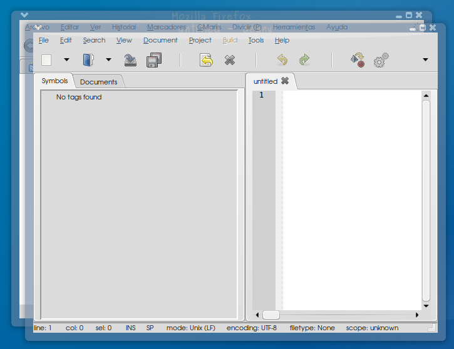454x349 pixels.
Task: Click the Open file book icon
Action: point(88,60)
